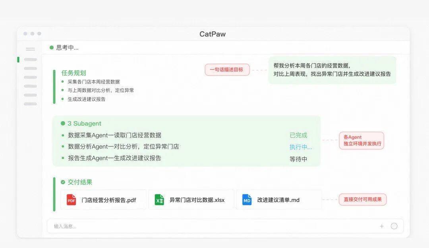The width and height of the screenshot is (429, 248).
Task: Click the 等待中 status
Action: [x=298, y=159]
